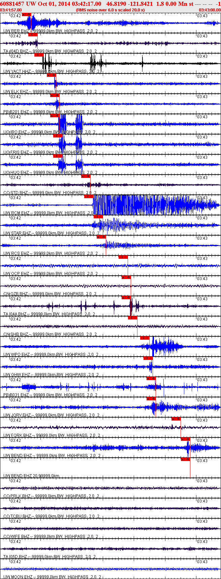Image resolution: width=221 pixels, height=579 pixels.
Task: Select the CC STD BHZ station label
Action: coord(50,192)
